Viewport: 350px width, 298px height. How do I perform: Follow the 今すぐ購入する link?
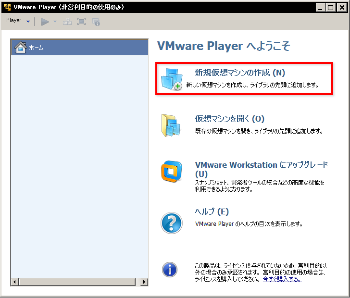point(282,279)
